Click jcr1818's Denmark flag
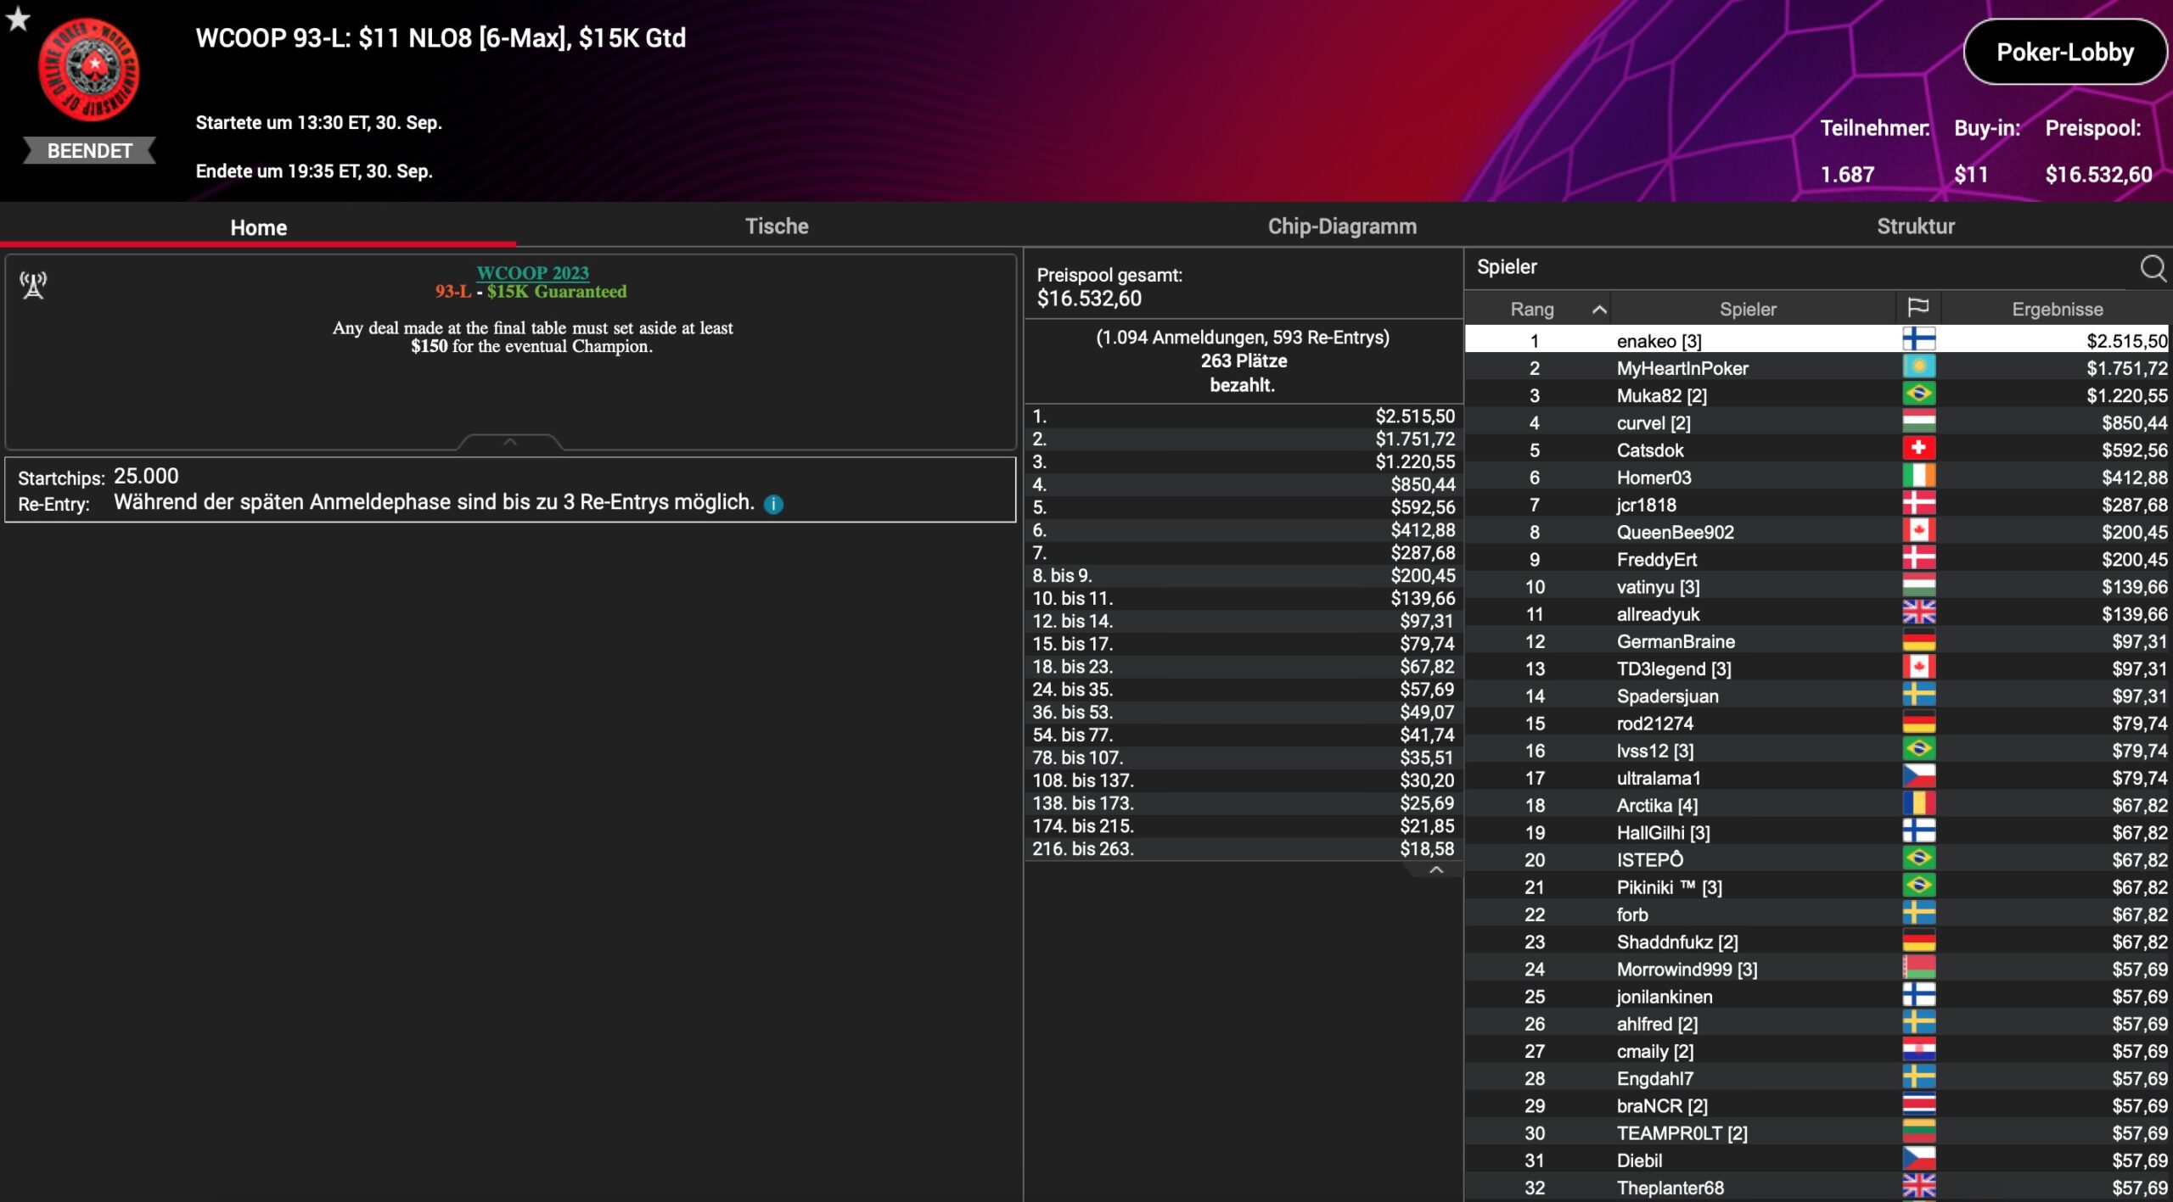2173x1202 pixels. 1918,503
